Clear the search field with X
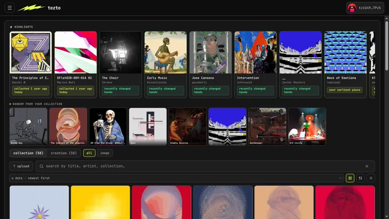Viewport: 389px width, 219px height. click(x=367, y=166)
